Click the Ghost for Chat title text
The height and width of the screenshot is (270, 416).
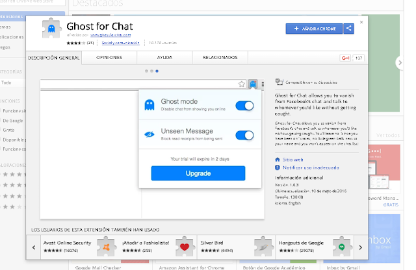point(99,26)
